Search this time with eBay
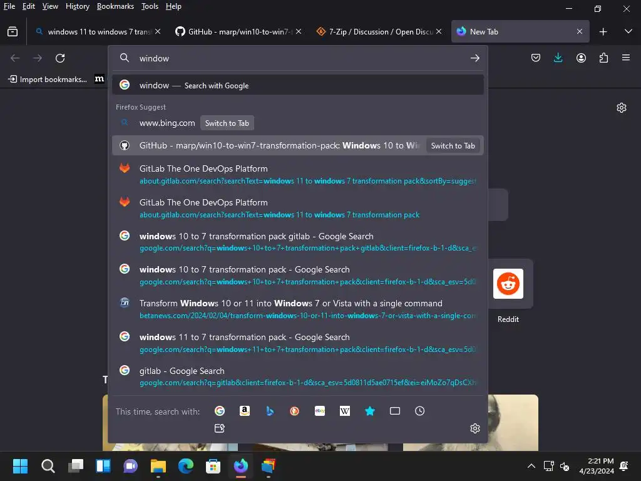 pyautogui.click(x=320, y=411)
